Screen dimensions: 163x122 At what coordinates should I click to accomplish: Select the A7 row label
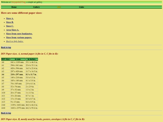(x=6, y=84)
